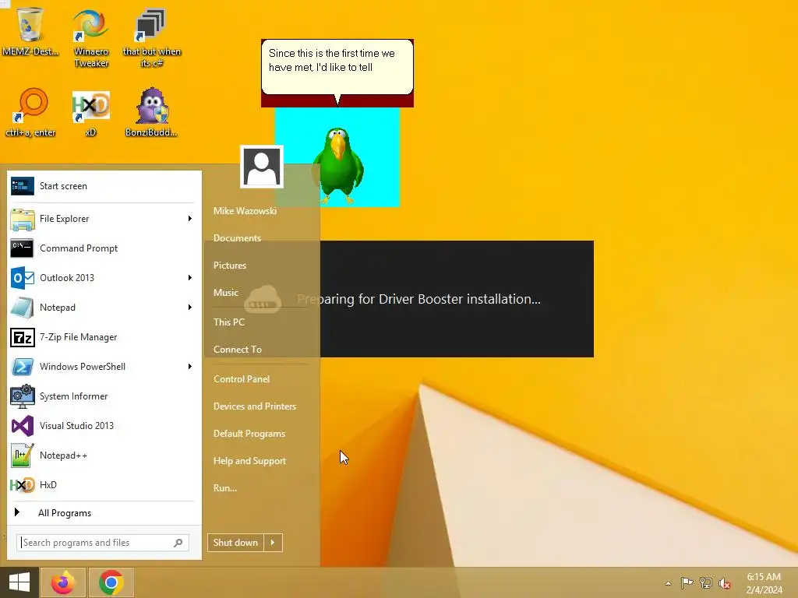Click 'Preparing for Driver Booster installation...' text
Screen dimensions: 798x598
418,299
